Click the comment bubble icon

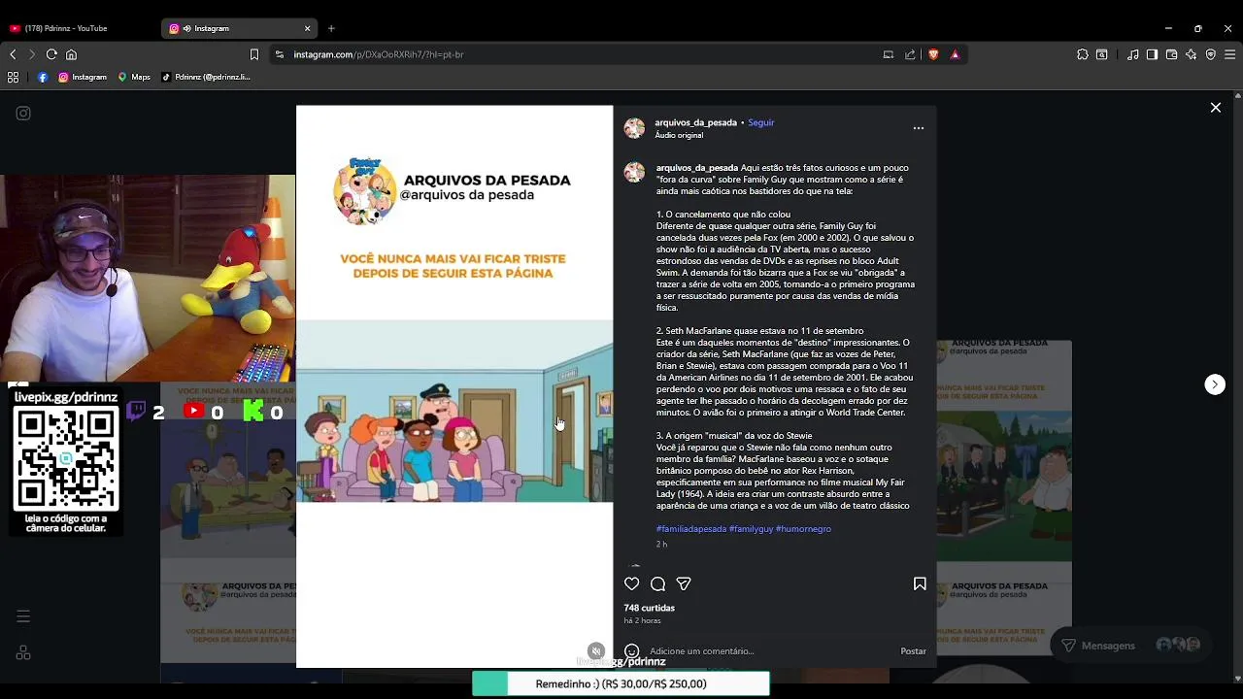point(657,583)
